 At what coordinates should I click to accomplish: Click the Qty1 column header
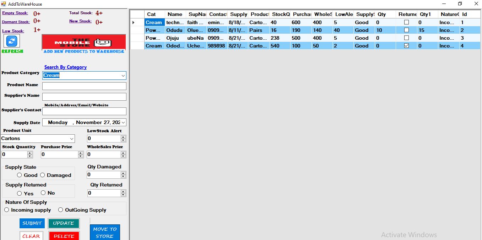tap(427, 14)
